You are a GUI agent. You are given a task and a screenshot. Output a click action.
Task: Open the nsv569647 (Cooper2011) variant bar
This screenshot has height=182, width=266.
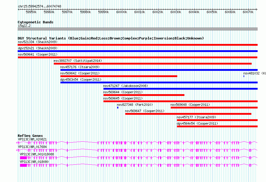coord(188,114)
